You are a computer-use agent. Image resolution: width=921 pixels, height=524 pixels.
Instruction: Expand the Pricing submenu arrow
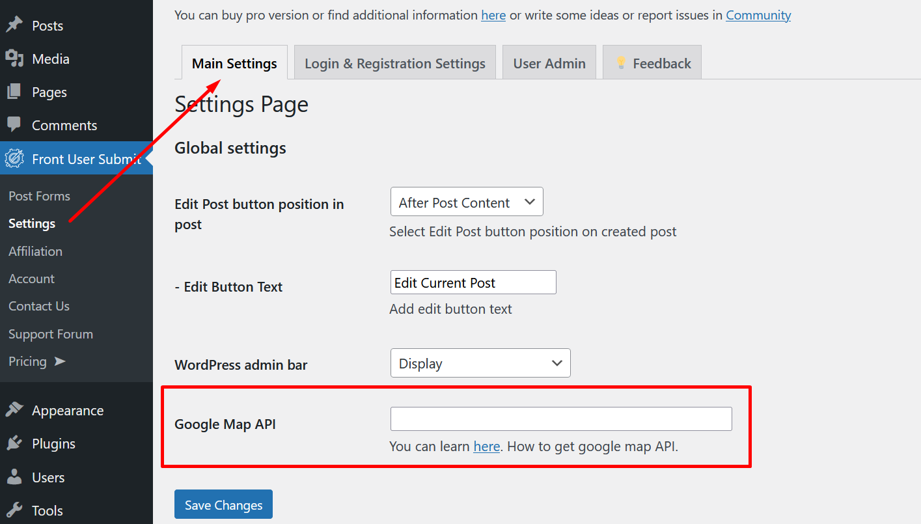tap(59, 362)
